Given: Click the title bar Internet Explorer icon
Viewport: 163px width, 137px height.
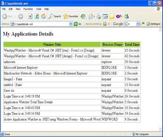Looking at the screenshot, I should [x=2, y=3].
